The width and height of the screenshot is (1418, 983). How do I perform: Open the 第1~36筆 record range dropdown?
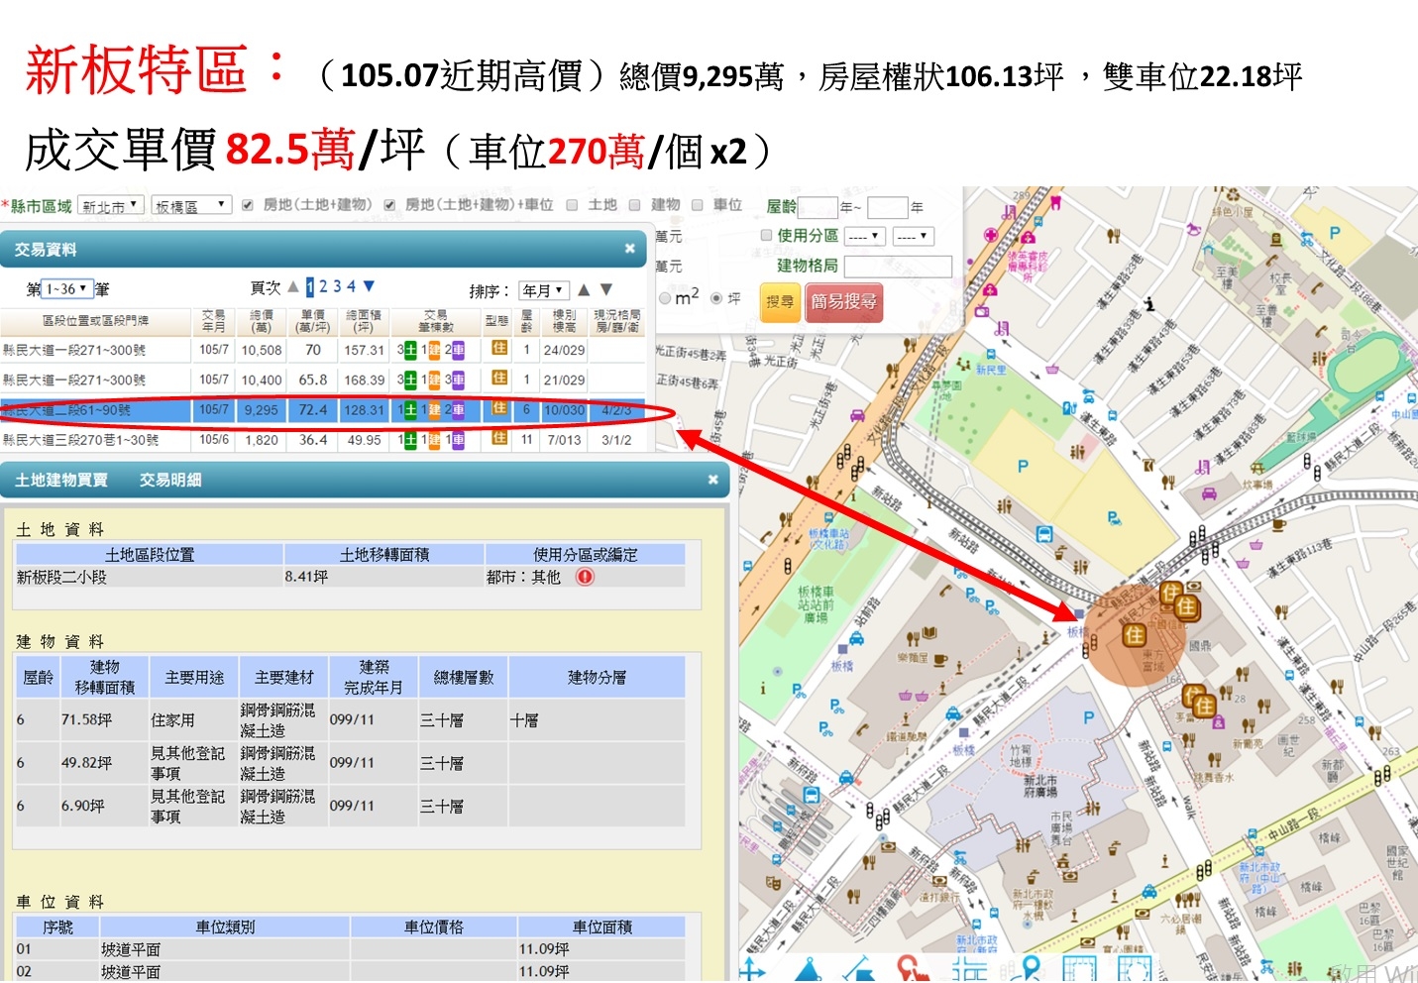[68, 289]
